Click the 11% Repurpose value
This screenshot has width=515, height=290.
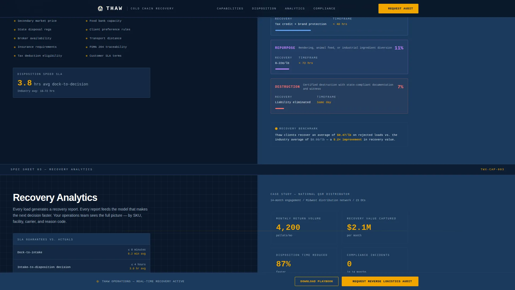(399, 48)
